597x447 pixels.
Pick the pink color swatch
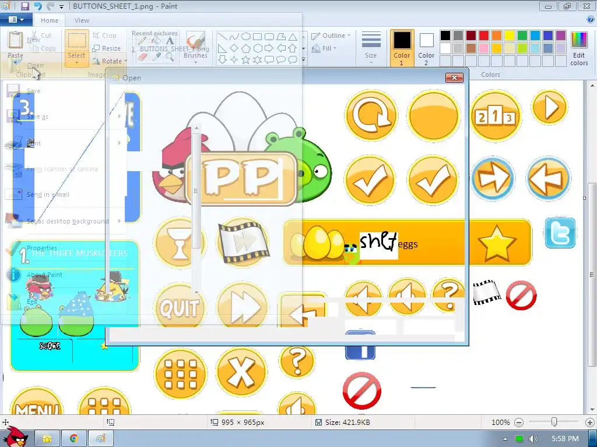point(483,48)
